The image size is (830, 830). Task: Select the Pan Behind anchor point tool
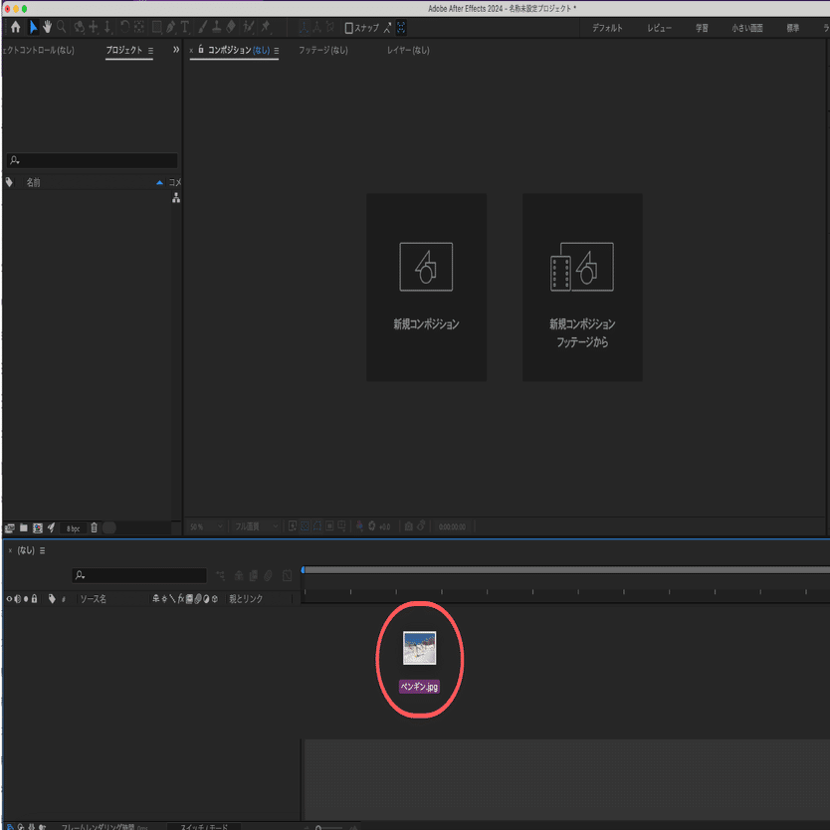point(138,27)
